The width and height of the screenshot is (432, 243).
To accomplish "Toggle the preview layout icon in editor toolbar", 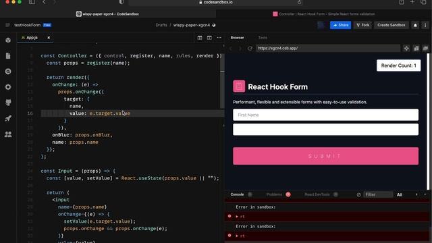I will click(209, 38).
